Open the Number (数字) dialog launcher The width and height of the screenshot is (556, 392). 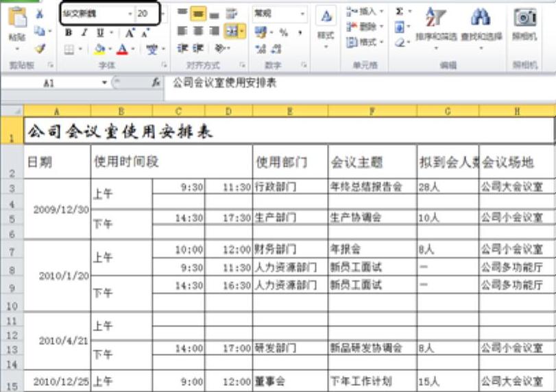pyautogui.click(x=304, y=65)
